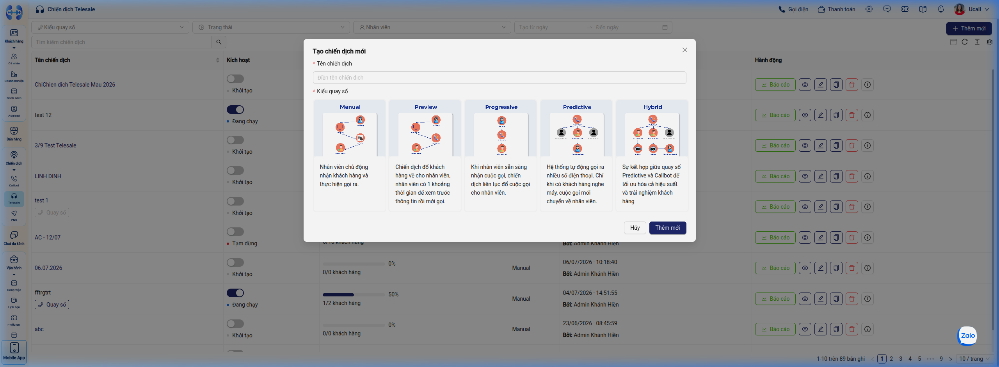The image size is (999, 367).
Task: Focus the Tên chiến dịch name field
Action: pyautogui.click(x=499, y=78)
